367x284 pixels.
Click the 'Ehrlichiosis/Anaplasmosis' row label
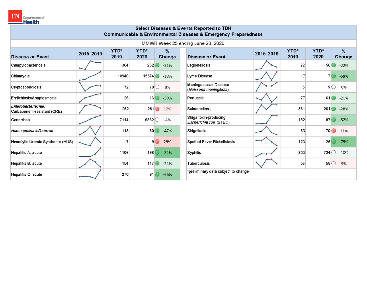[34, 98]
